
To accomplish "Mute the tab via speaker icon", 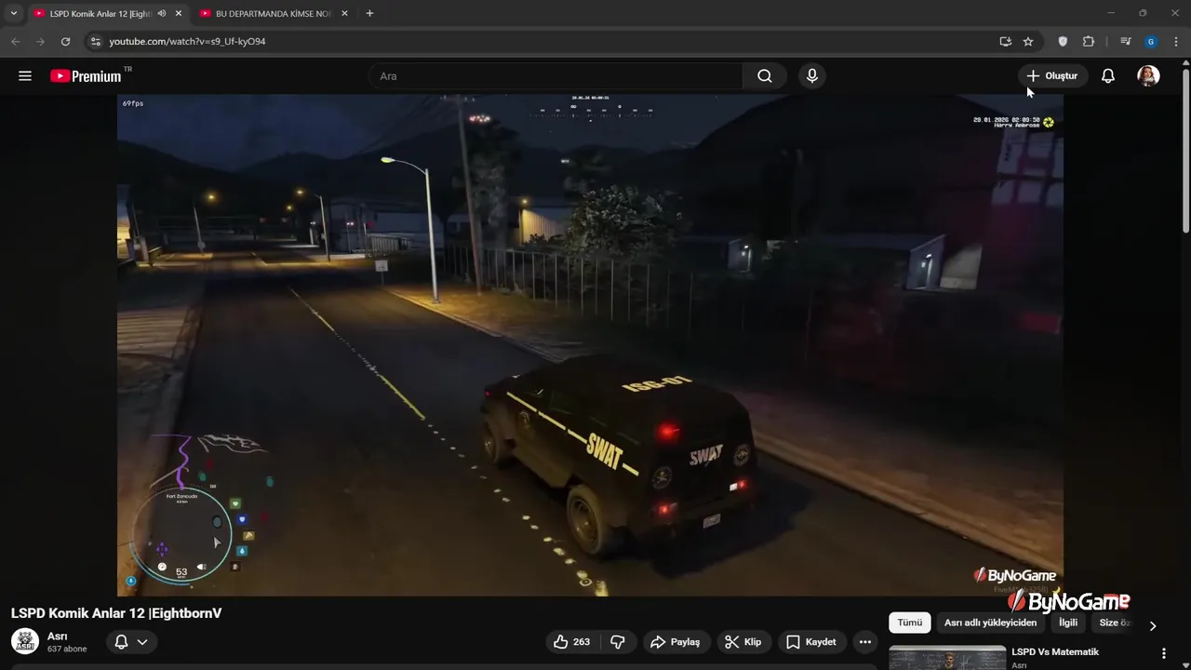I will tap(162, 13).
